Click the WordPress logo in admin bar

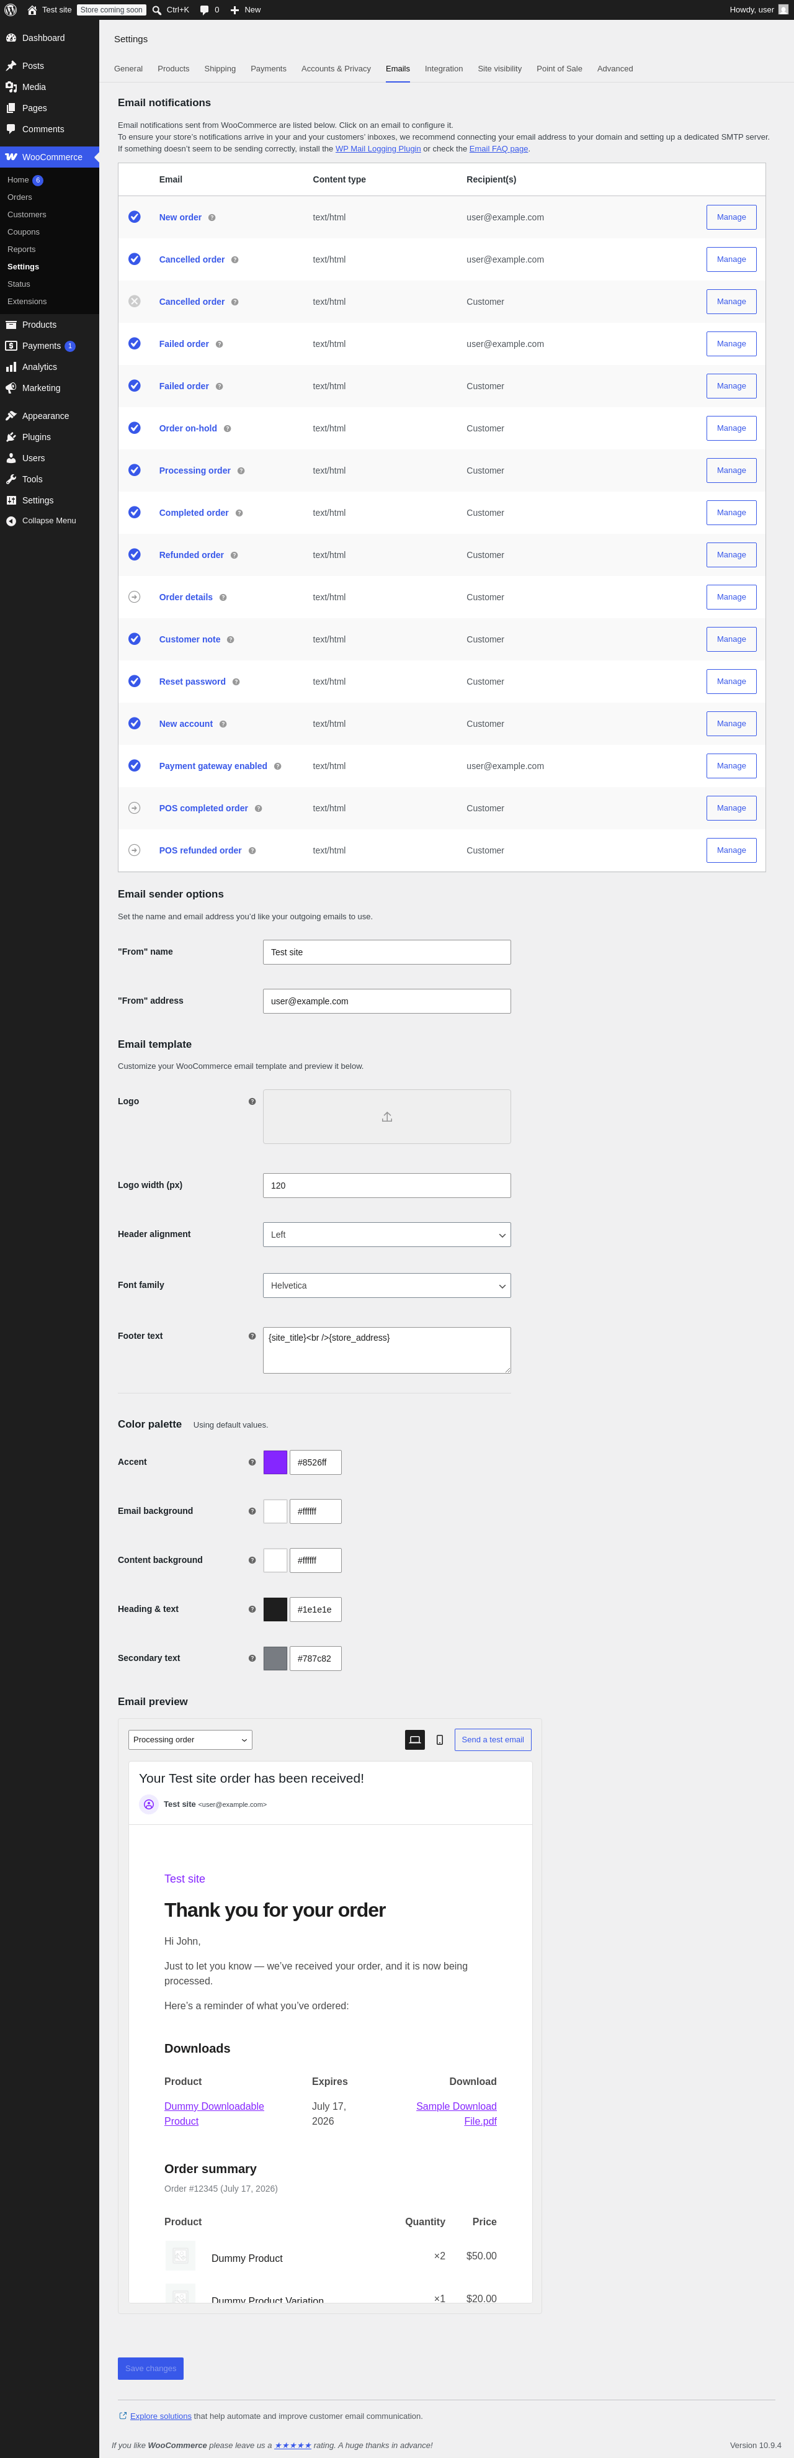pyautogui.click(x=11, y=9)
